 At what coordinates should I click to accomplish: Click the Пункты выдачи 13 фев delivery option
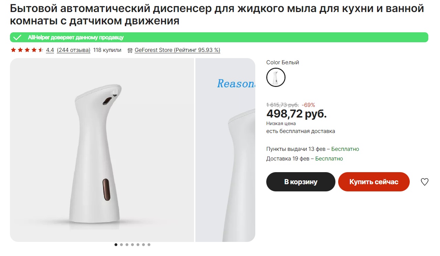(313, 149)
